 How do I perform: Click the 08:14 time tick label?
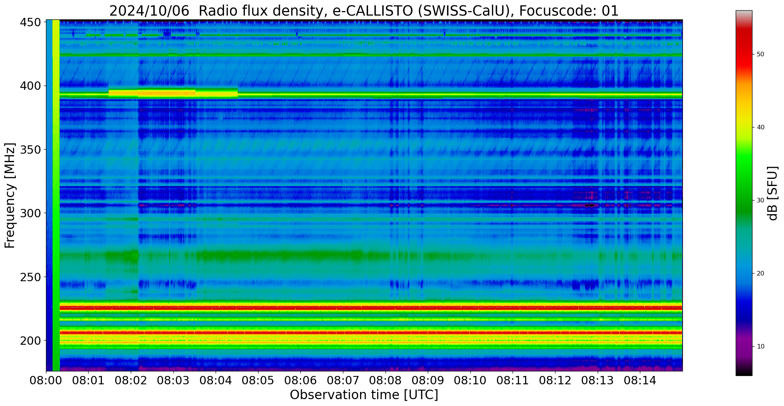point(640,380)
